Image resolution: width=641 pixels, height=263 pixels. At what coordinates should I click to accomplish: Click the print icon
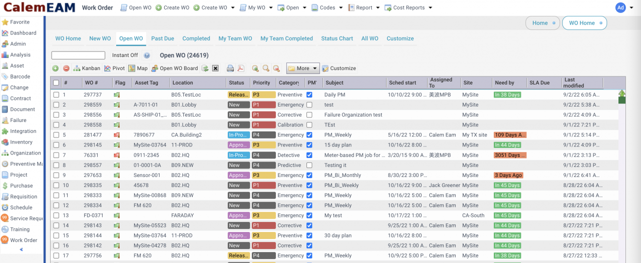pyautogui.click(x=230, y=68)
